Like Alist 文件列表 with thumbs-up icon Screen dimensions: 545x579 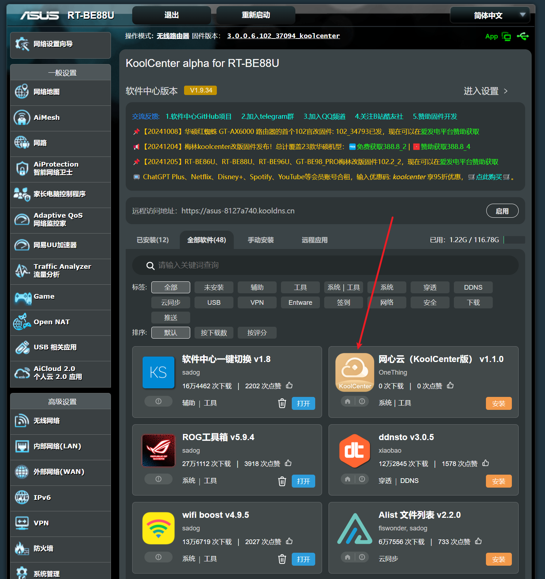pos(478,541)
